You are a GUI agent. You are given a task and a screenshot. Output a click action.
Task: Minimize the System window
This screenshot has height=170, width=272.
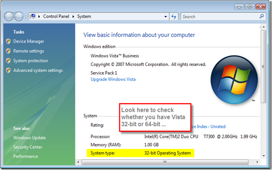[239, 7]
